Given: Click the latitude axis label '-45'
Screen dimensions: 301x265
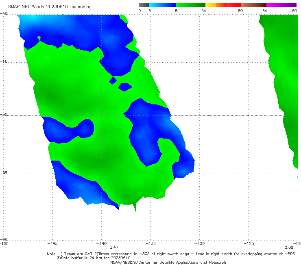Looking at the screenshot, I should coord(4,62).
